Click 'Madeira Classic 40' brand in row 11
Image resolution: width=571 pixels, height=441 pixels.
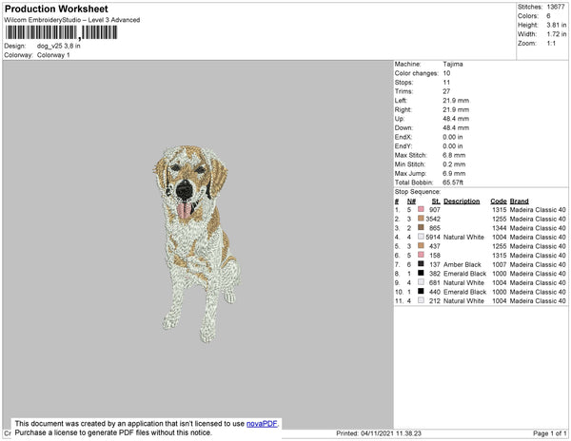[538, 300]
